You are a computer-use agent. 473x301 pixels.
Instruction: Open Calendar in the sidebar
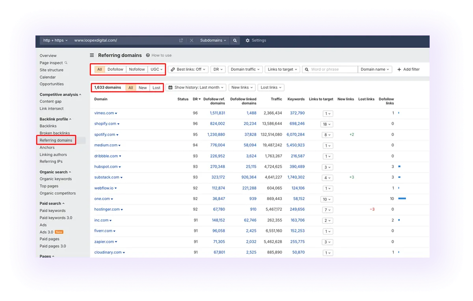pyautogui.click(x=48, y=77)
